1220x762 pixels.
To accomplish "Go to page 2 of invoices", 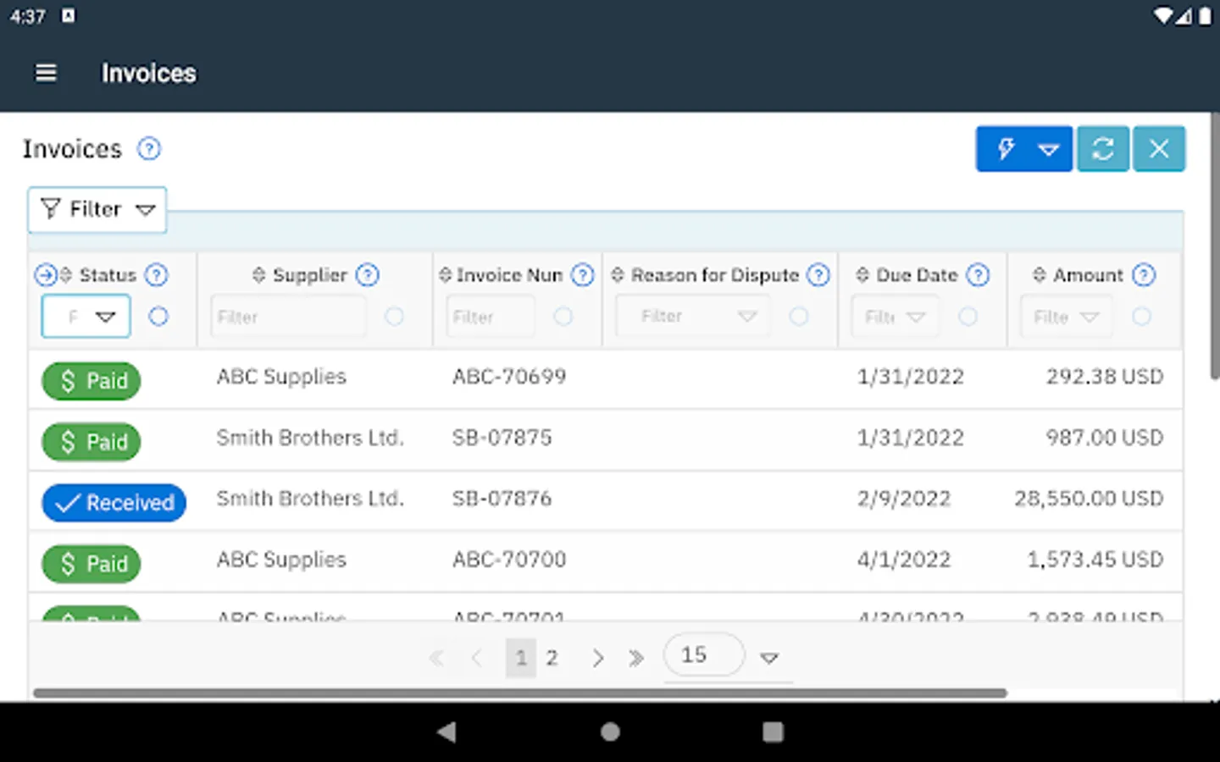I will [x=552, y=658].
